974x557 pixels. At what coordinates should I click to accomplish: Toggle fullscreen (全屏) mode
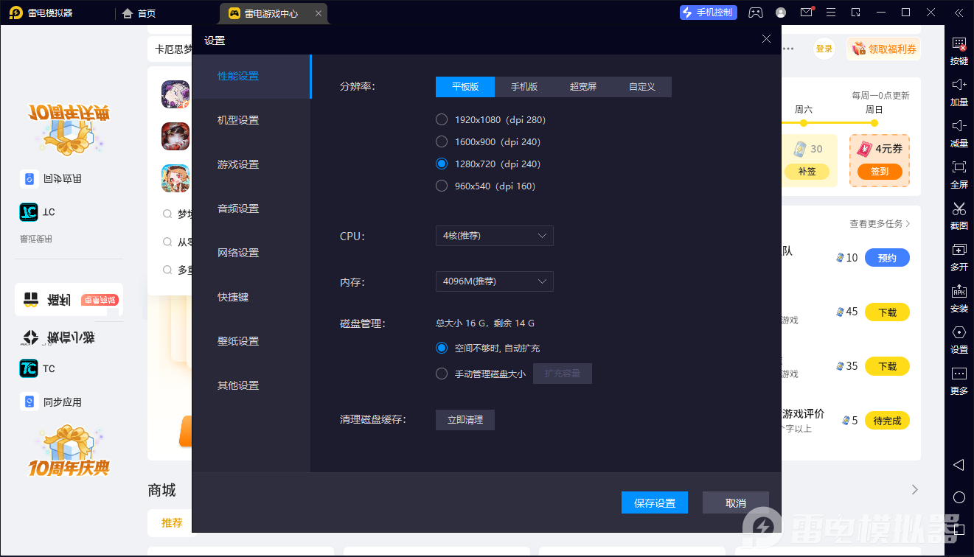959,174
